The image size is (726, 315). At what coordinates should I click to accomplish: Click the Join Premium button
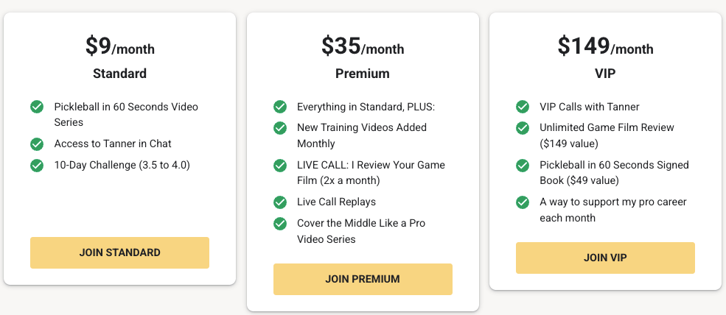(x=363, y=279)
